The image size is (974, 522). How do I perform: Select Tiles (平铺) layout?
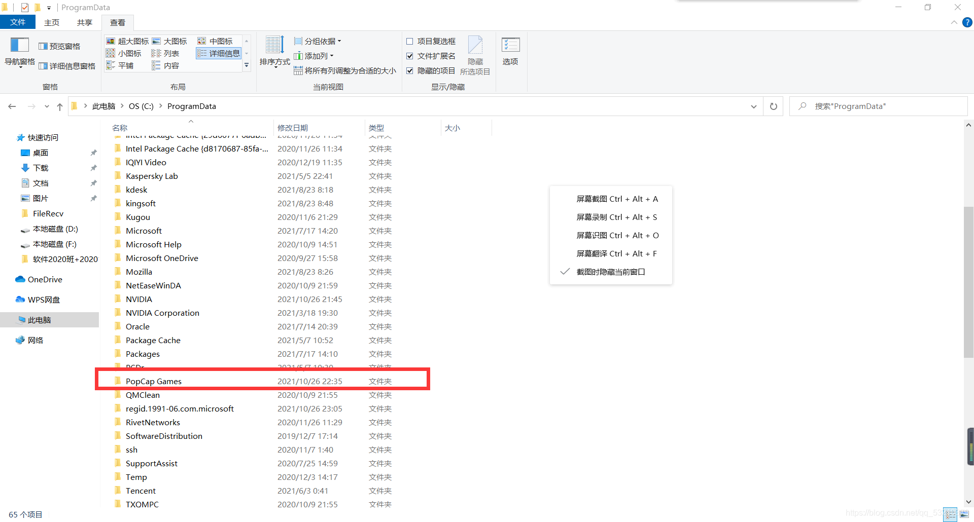(120, 65)
